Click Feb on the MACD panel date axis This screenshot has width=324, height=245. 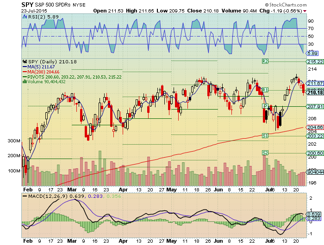tap(28, 241)
